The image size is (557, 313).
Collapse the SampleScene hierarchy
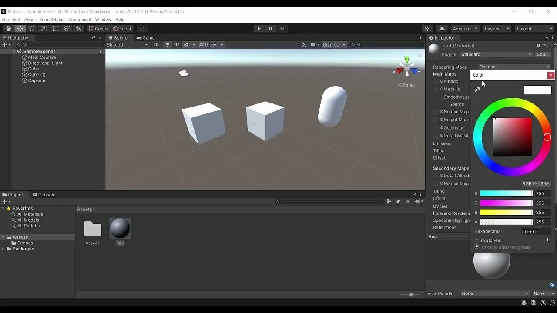click(14, 51)
